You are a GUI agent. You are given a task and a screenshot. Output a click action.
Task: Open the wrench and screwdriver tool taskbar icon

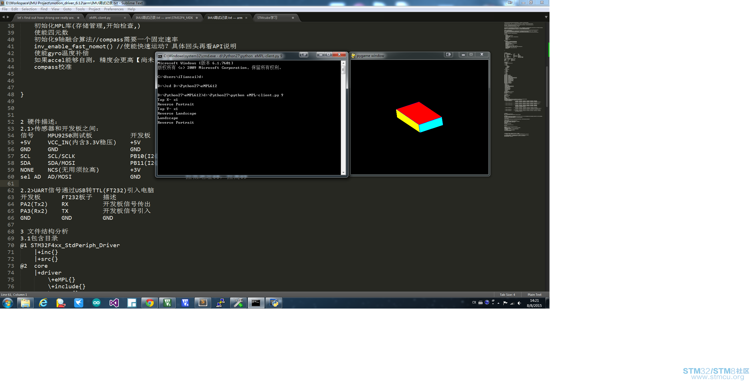tap(238, 303)
